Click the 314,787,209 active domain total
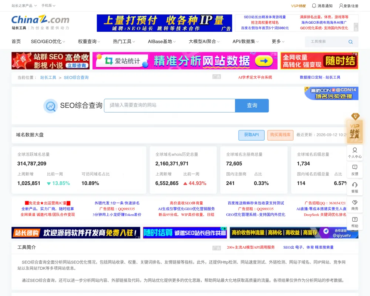370x296 pixels. [32, 164]
